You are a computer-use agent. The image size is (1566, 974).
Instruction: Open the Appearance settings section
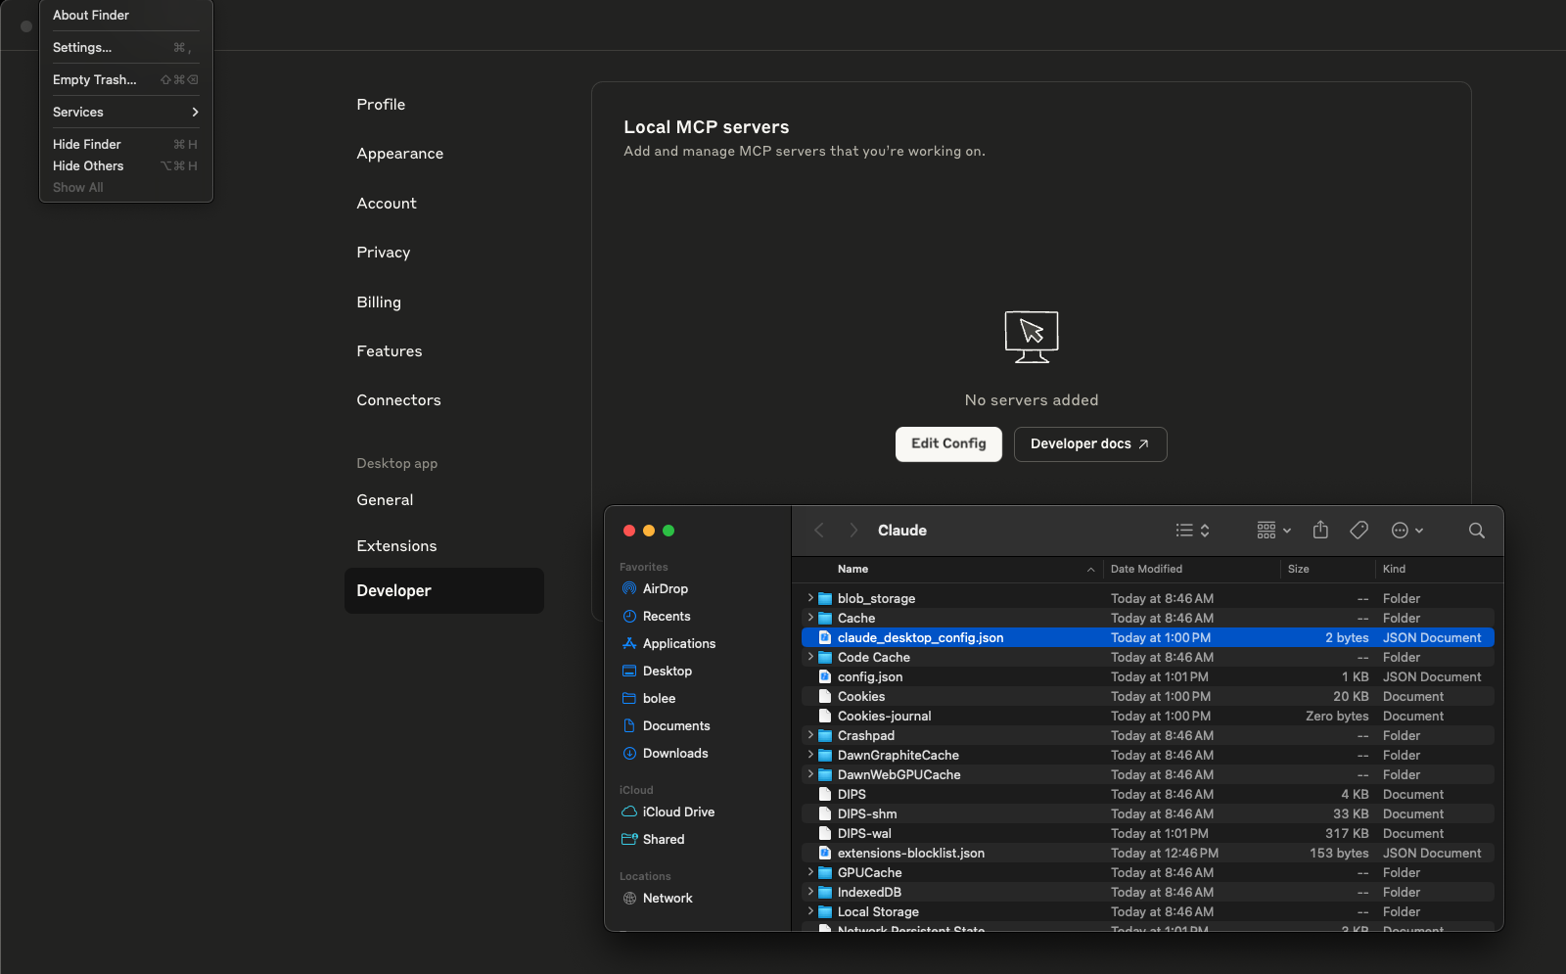coord(399,154)
